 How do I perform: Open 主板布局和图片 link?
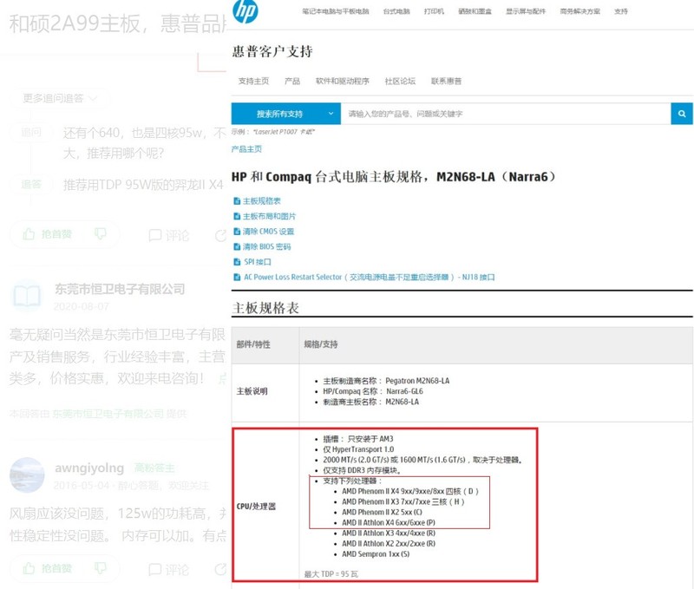[269, 216]
